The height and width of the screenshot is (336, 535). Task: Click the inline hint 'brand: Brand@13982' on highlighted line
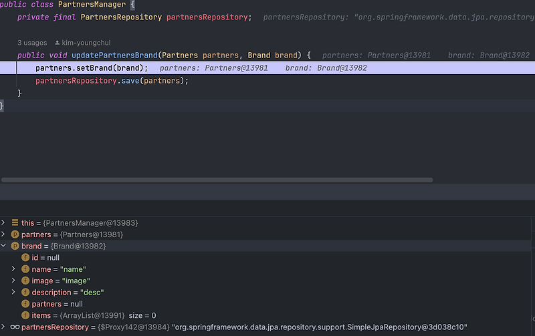326,68
